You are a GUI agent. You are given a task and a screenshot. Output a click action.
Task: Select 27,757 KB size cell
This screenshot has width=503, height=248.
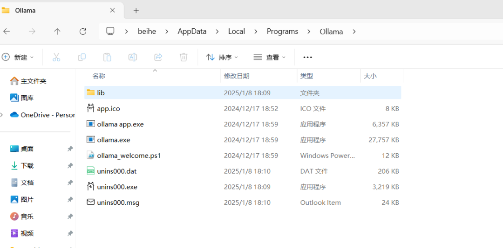tap(384, 140)
